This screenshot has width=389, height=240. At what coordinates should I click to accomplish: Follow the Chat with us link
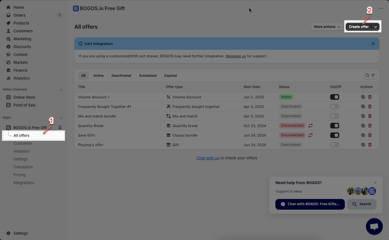pos(208,158)
